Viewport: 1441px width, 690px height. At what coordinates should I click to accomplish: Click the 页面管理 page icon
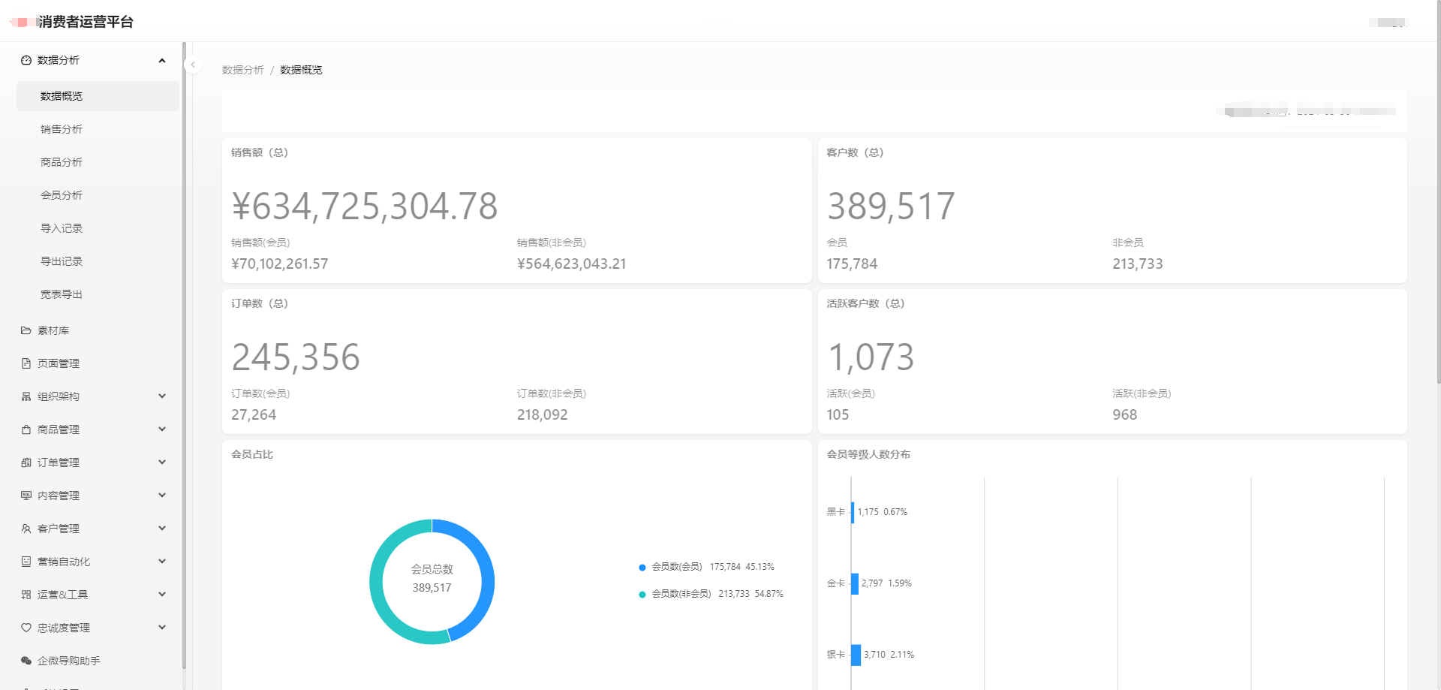26,363
